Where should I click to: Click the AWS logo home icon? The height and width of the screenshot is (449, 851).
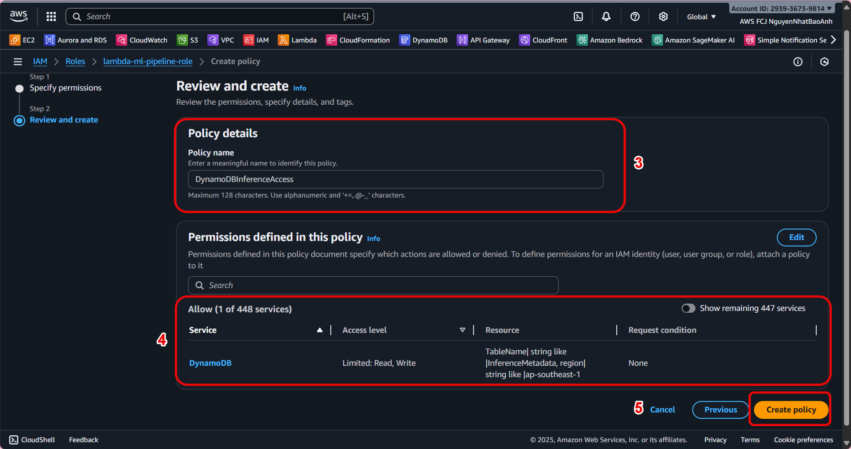click(x=19, y=16)
